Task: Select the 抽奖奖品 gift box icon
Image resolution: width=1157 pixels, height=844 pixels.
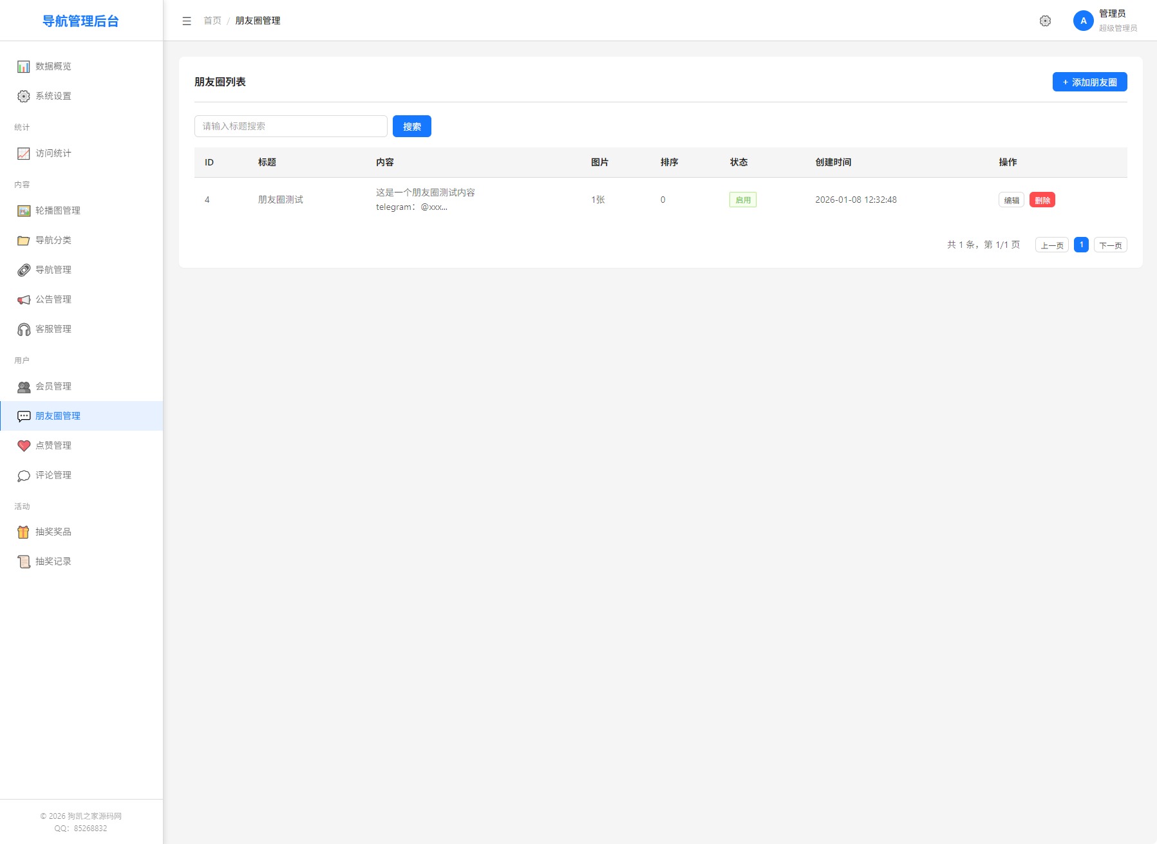Action: point(24,532)
